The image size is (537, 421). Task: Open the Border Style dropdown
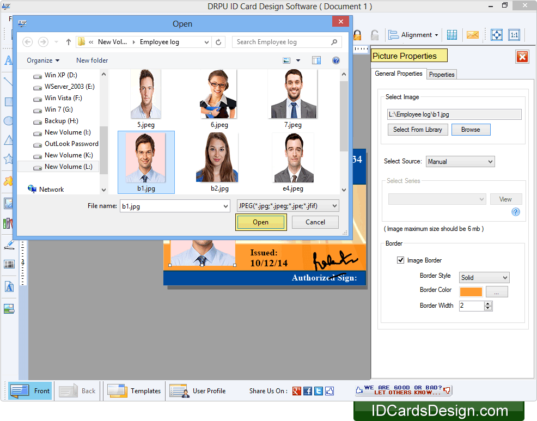(x=484, y=277)
